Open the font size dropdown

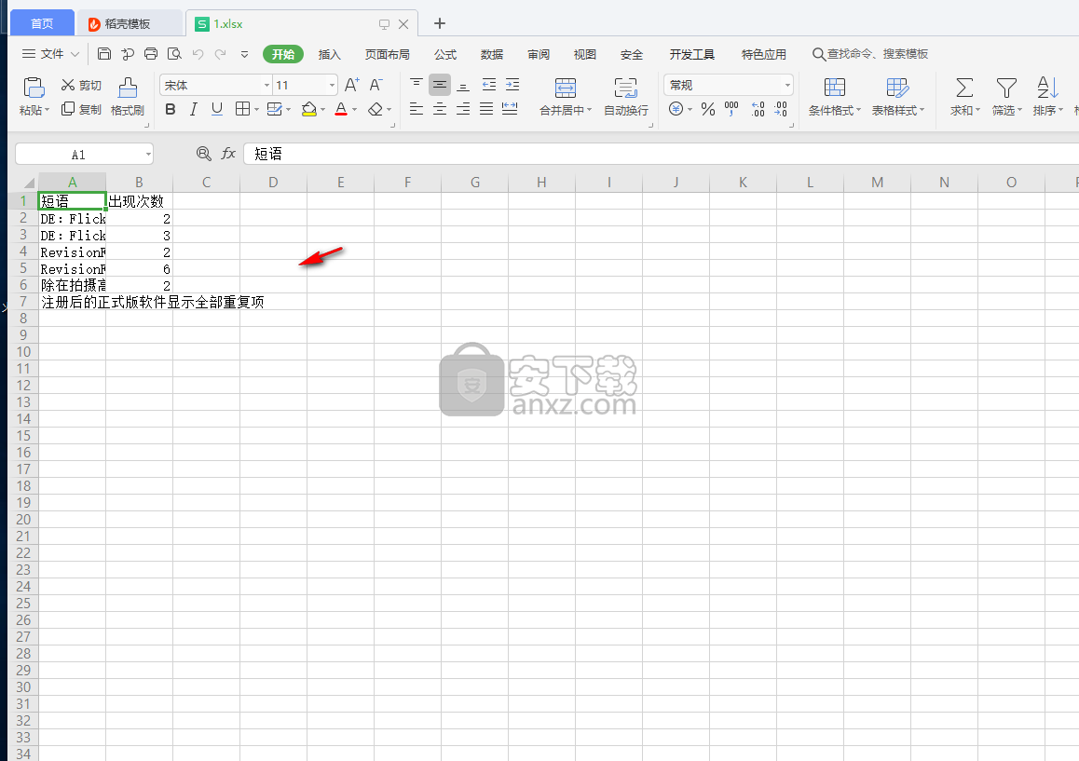333,85
